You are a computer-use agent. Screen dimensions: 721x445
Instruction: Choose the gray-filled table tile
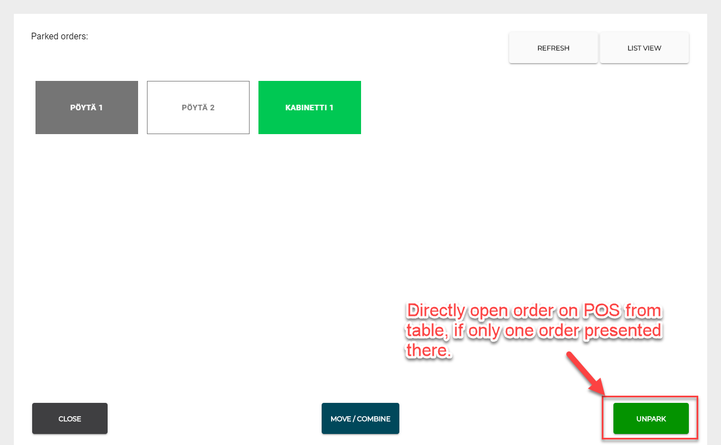[87, 108]
